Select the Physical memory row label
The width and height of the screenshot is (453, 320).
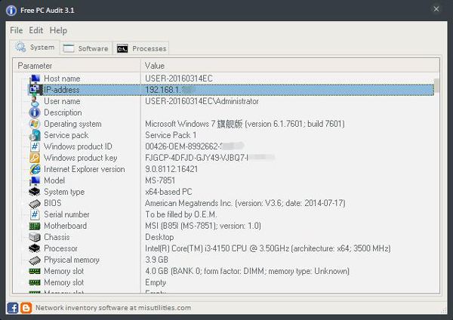pyautogui.click(x=72, y=260)
